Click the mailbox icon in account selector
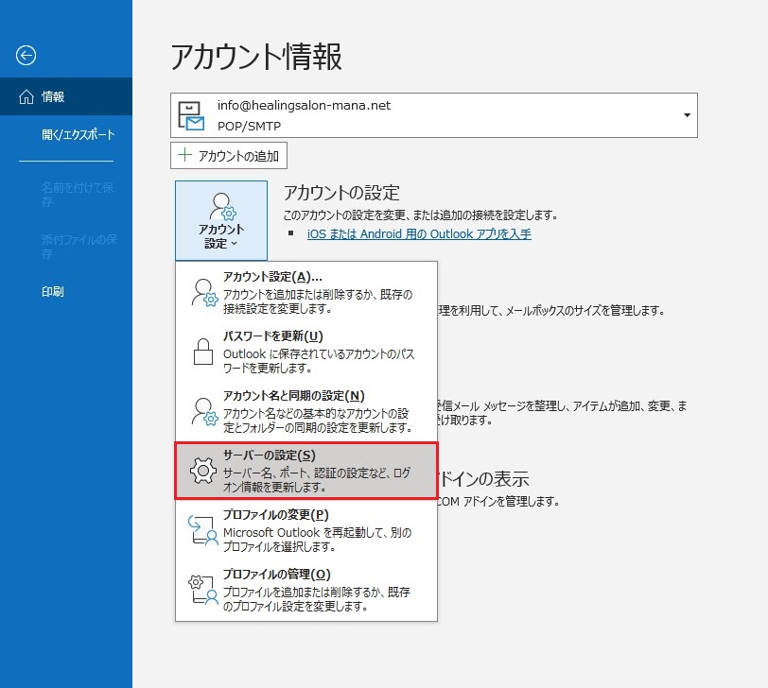 click(194, 115)
